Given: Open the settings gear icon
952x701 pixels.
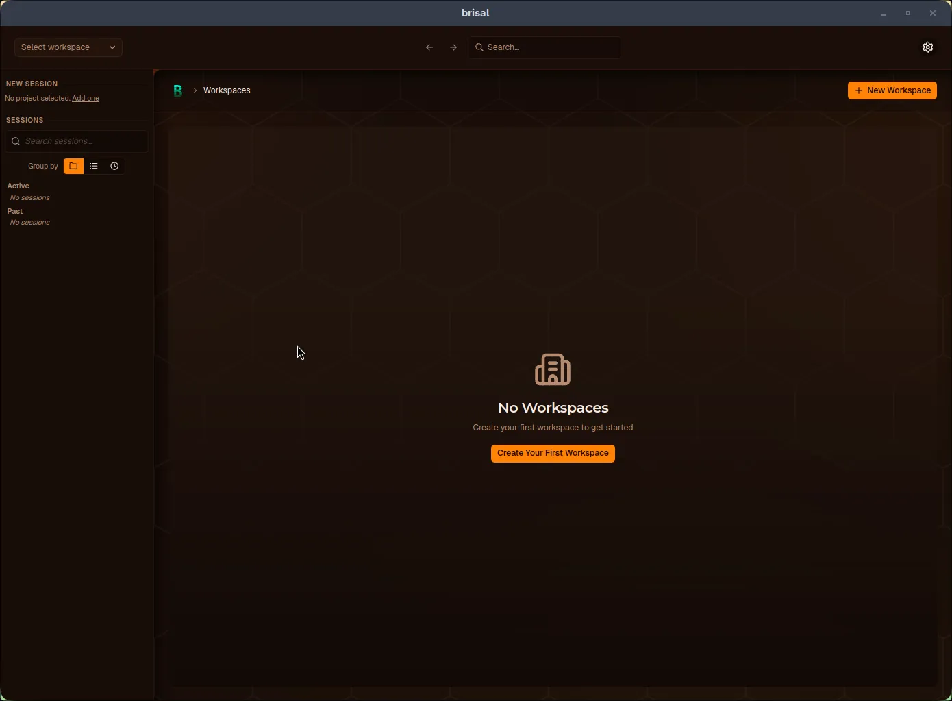Looking at the screenshot, I should [927, 47].
